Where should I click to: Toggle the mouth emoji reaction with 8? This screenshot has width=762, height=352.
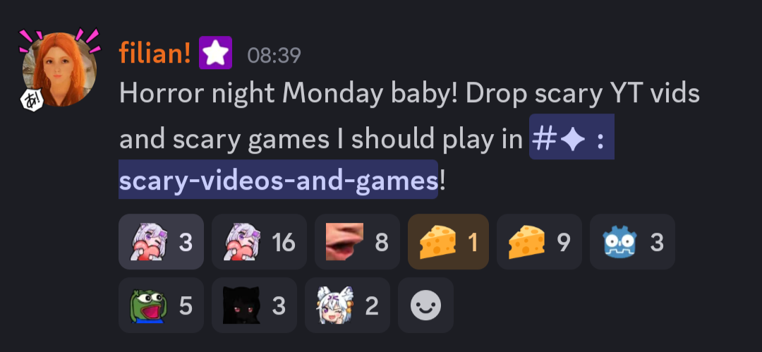(x=357, y=242)
